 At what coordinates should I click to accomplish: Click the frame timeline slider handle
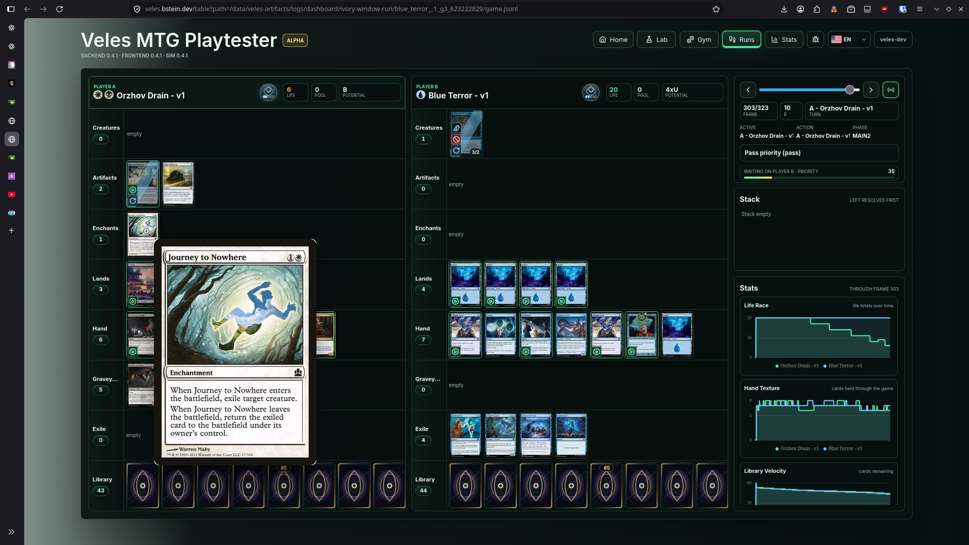click(x=850, y=90)
